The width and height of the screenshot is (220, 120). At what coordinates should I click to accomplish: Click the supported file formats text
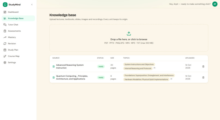(129, 43)
